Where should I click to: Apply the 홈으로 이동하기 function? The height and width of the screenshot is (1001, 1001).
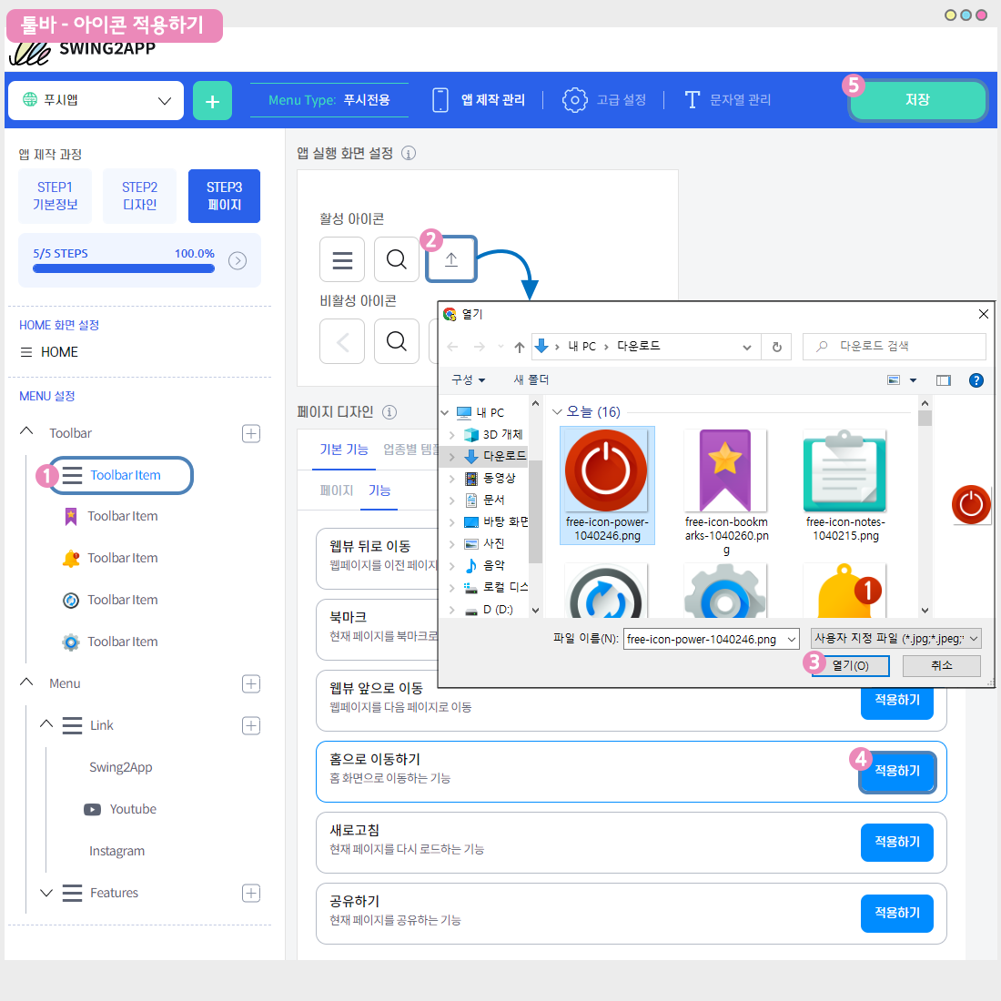tap(896, 771)
